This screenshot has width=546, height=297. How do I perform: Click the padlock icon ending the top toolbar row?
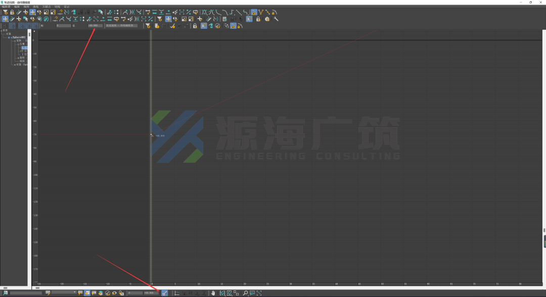pos(275,13)
